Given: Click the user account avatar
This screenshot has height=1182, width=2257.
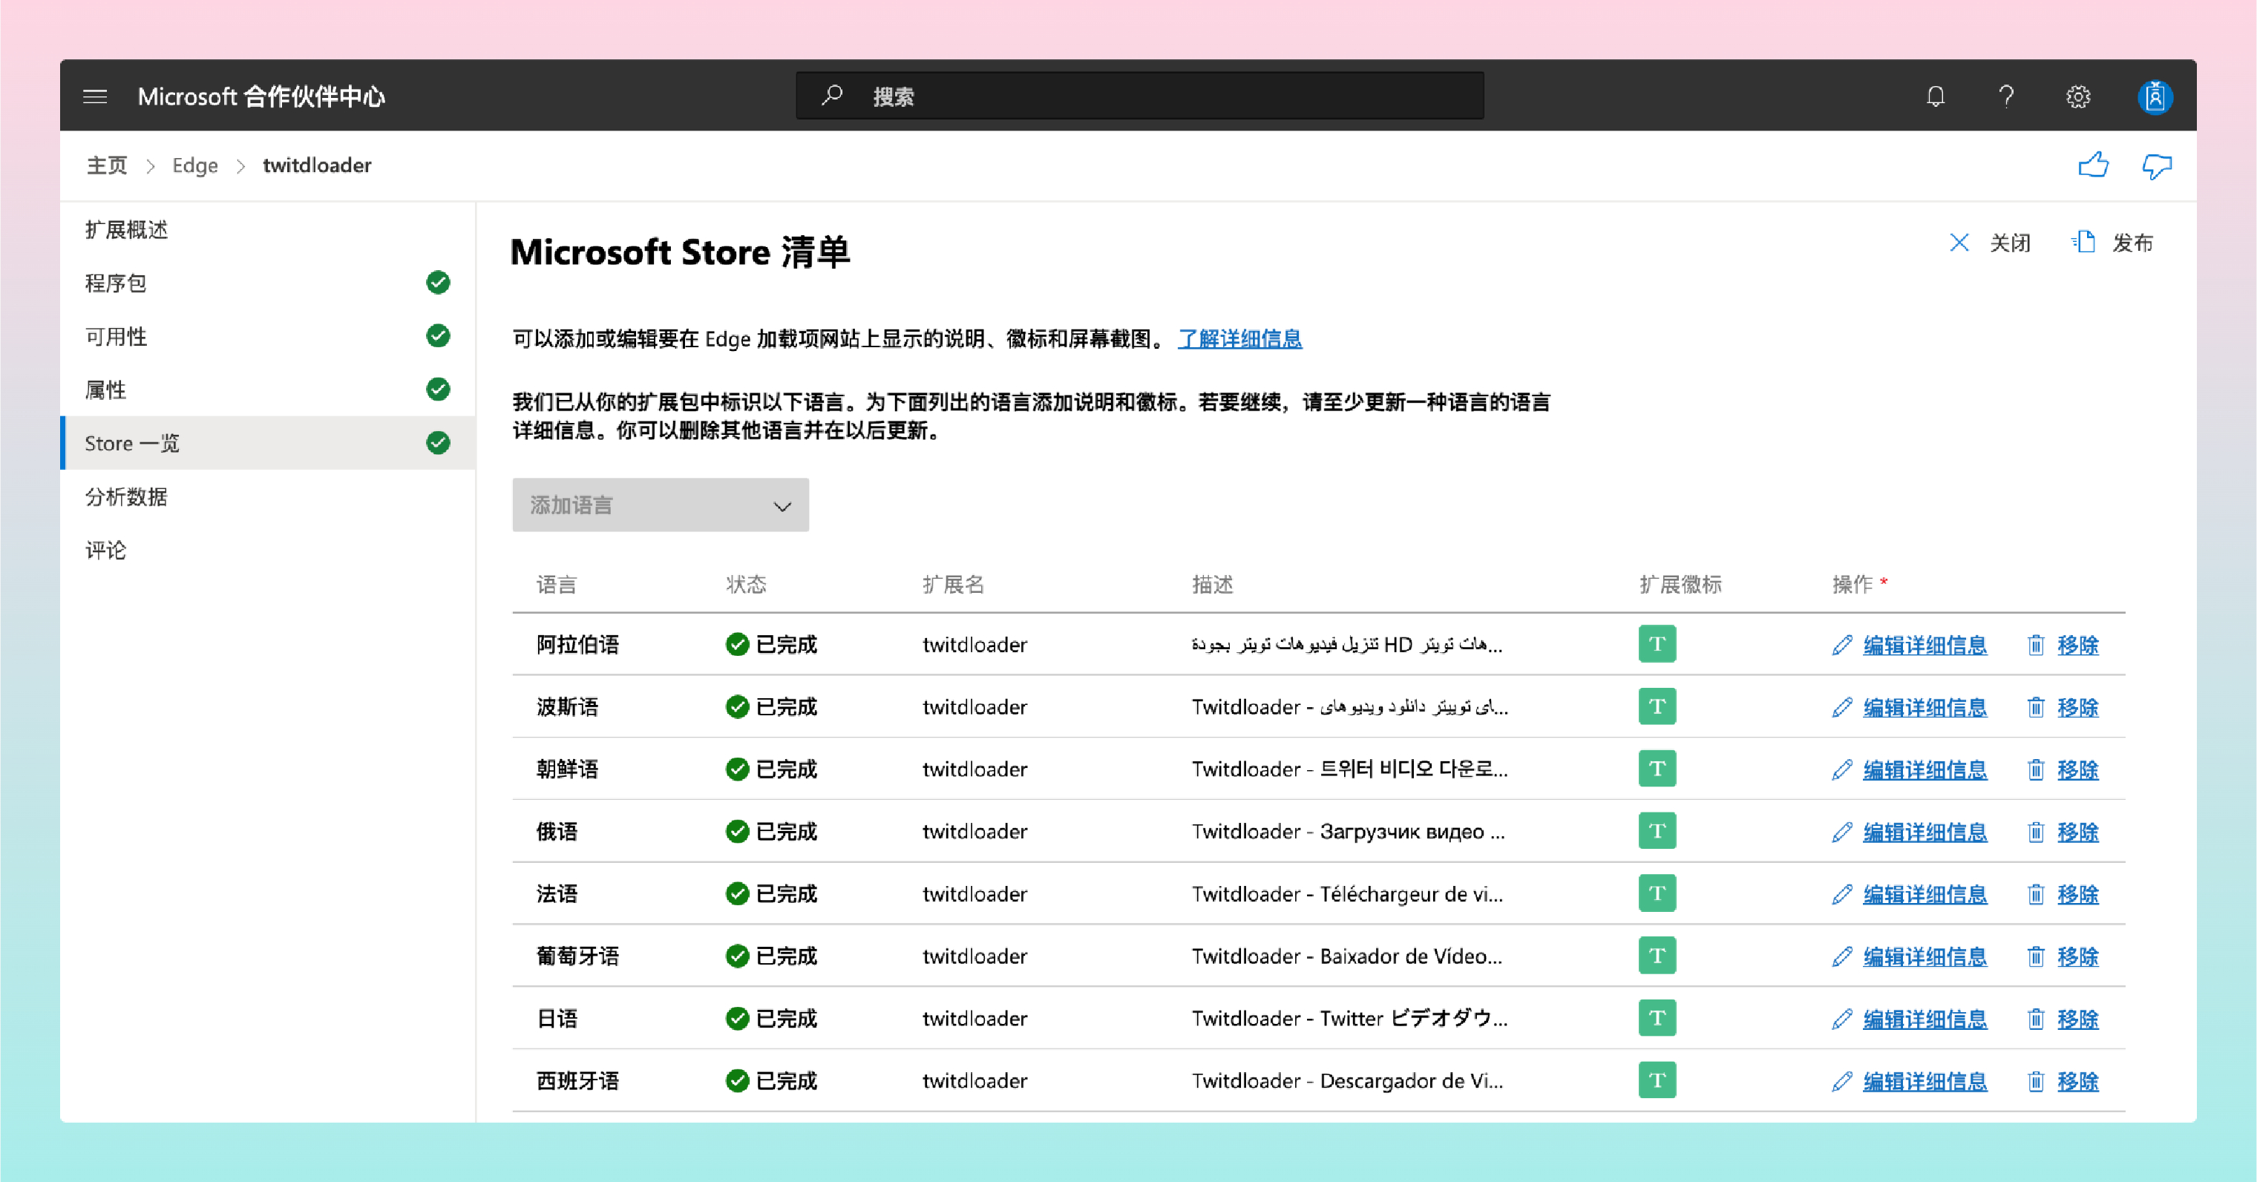Looking at the screenshot, I should click(x=2155, y=96).
